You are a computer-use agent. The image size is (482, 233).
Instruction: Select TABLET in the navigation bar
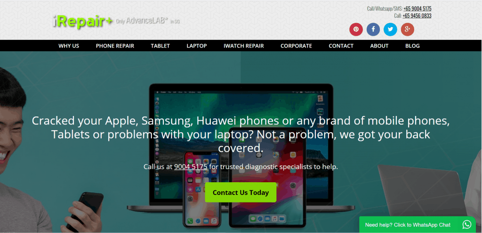[160, 46]
